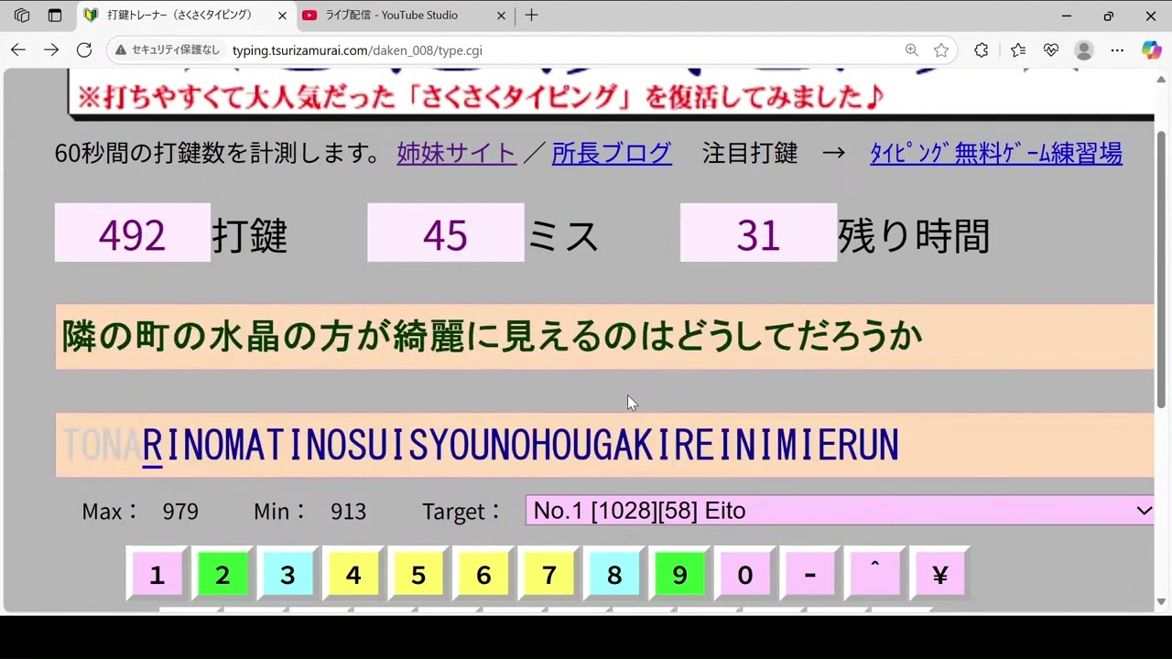Click the on-screen minus key
Image resolution: width=1172 pixels, height=659 pixels.
click(809, 575)
